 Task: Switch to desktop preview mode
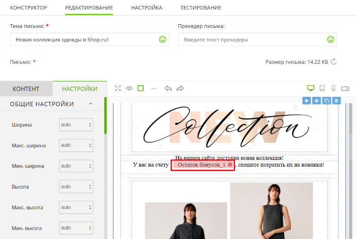310,88
